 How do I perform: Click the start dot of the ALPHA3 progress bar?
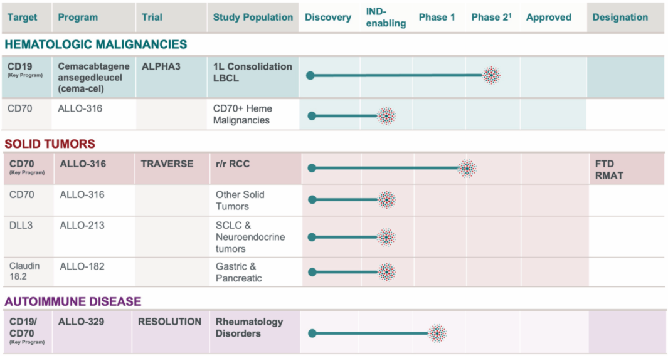coord(310,76)
